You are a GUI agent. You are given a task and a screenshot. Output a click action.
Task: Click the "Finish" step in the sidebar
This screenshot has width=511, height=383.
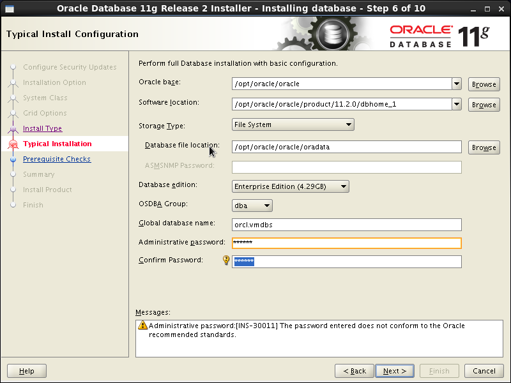click(x=33, y=205)
